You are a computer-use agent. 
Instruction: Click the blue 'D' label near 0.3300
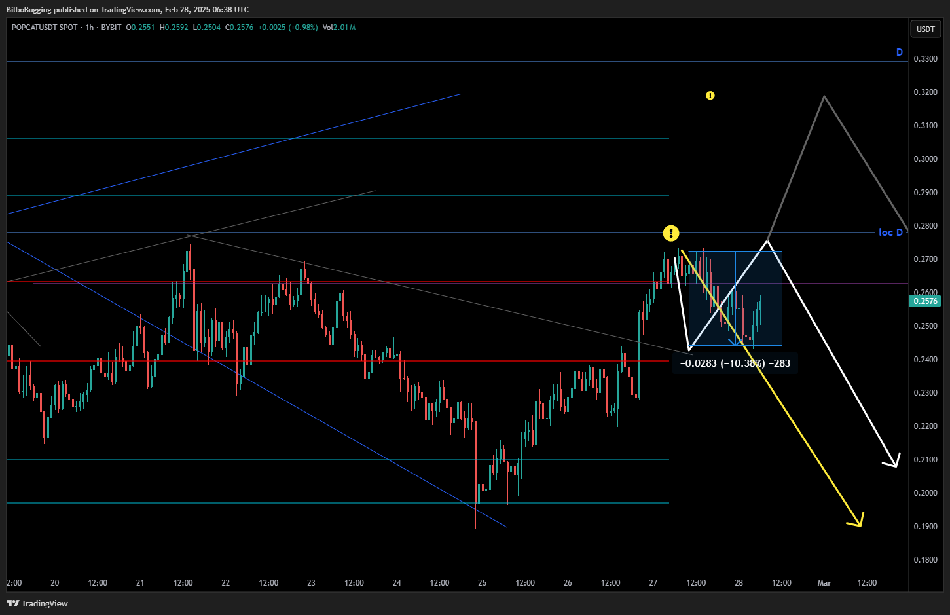(900, 52)
